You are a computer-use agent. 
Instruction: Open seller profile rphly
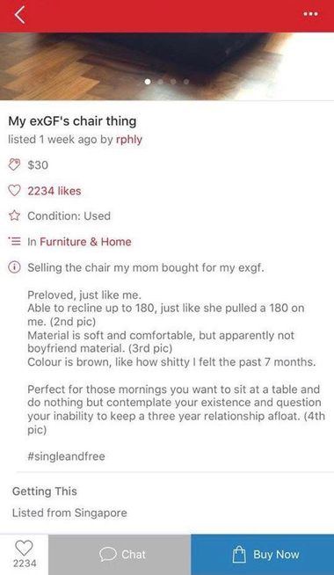(129, 140)
